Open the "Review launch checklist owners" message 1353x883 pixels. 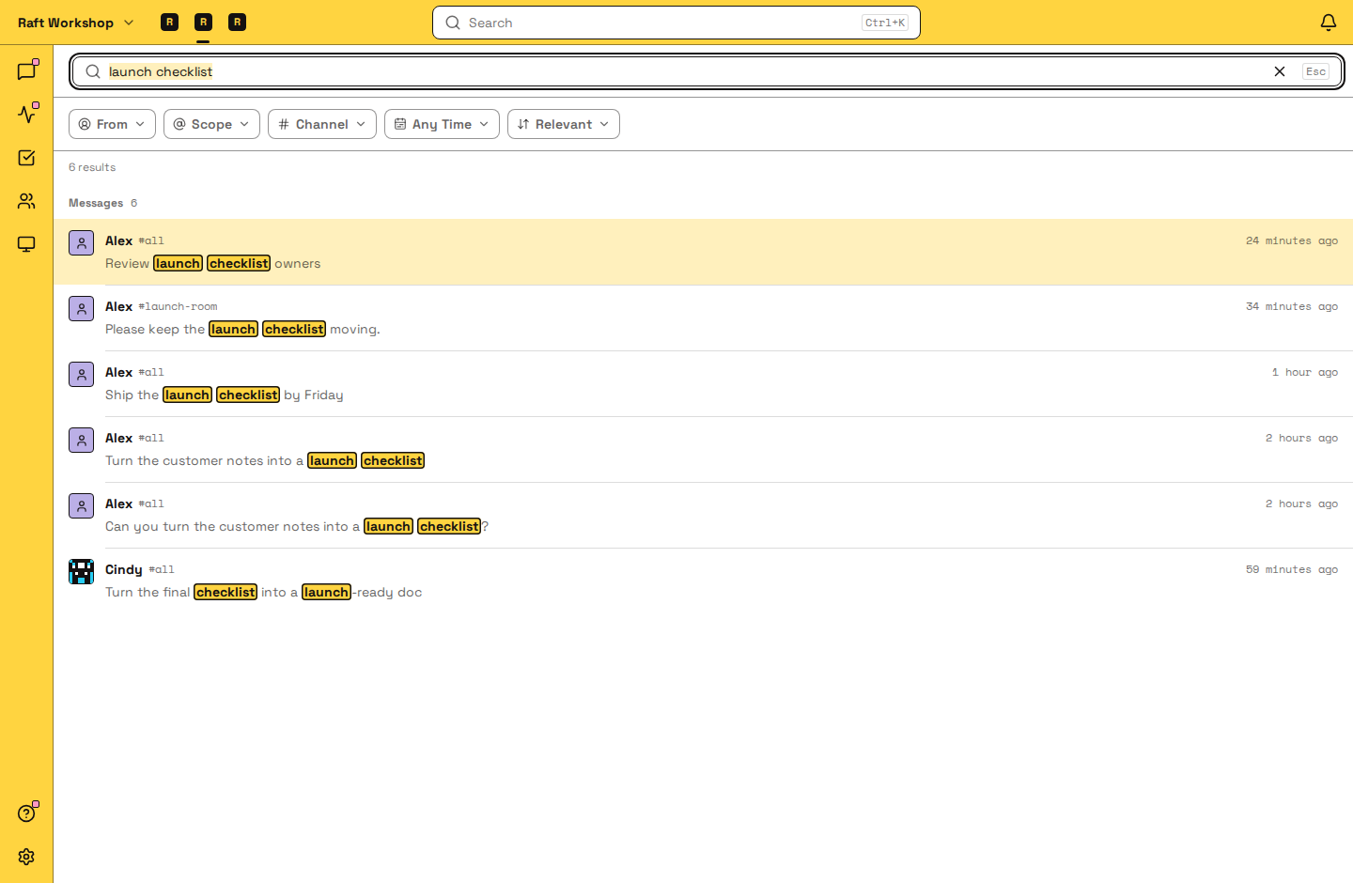click(703, 253)
